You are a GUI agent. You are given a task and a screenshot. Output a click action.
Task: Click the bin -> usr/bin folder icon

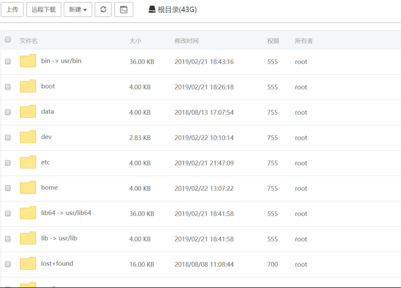click(28, 61)
